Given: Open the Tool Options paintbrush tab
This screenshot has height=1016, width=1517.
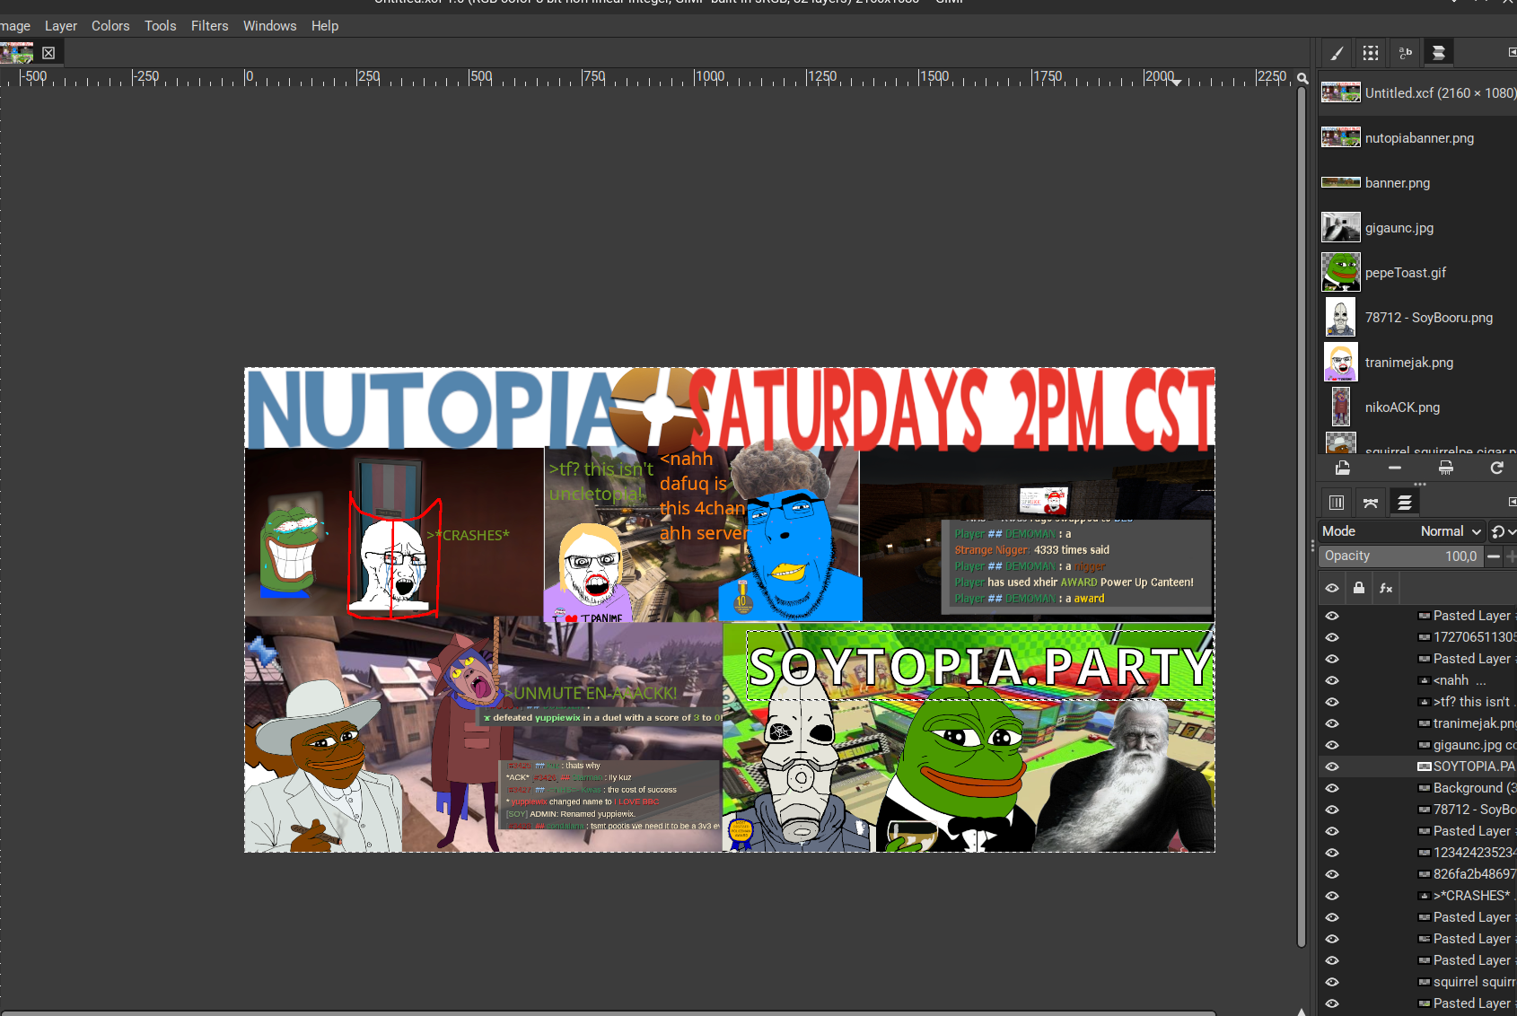Looking at the screenshot, I should coord(1337,53).
